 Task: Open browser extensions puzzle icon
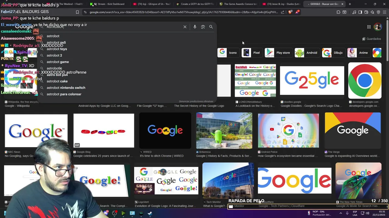338,12
